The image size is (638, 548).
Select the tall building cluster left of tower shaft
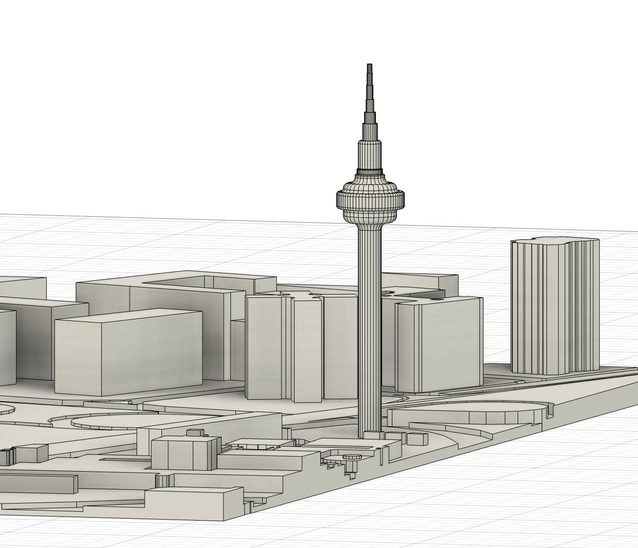pyautogui.click(x=302, y=347)
